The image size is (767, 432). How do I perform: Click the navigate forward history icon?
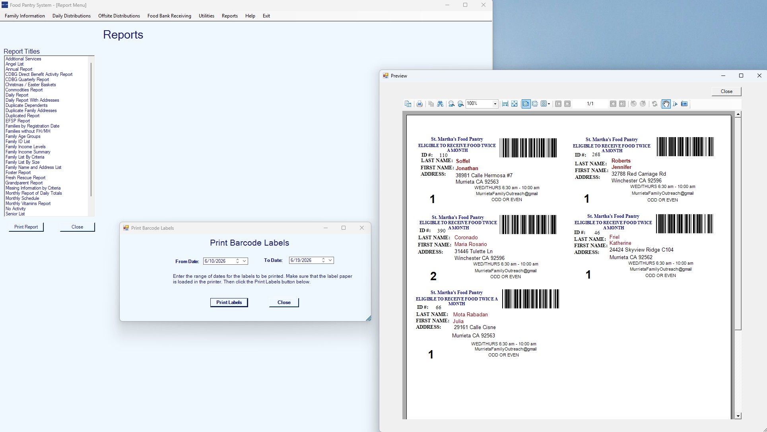pos(643,104)
